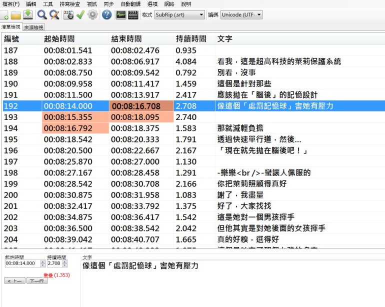Image resolution: width=385 pixels, height=307 pixels.
Task: Click overlapping start time 00:08:16.792
Action: click(75, 128)
